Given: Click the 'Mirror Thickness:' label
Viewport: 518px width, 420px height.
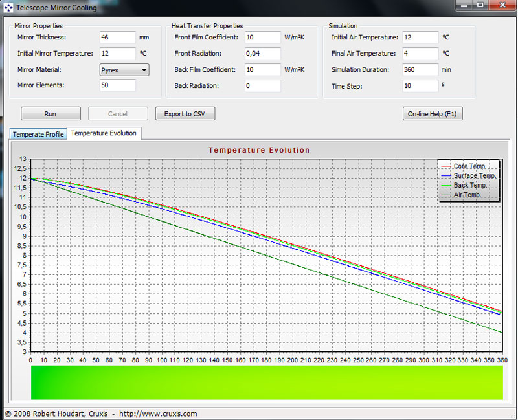Looking at the screenshot, I should tap(41, 38).
